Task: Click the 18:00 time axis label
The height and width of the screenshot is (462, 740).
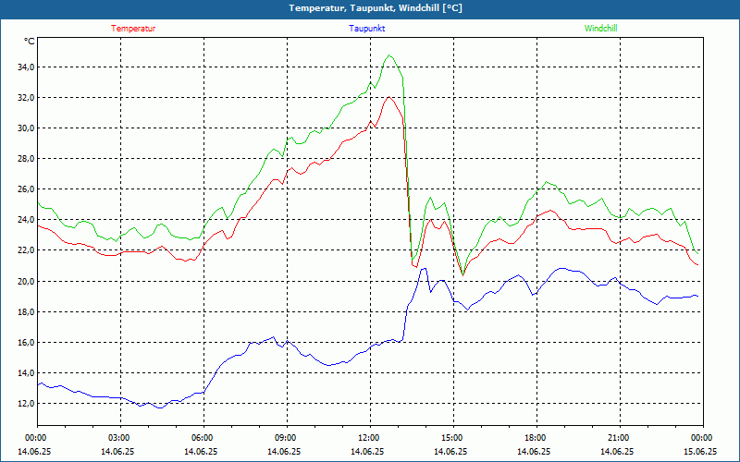Action: pos(536,438)
